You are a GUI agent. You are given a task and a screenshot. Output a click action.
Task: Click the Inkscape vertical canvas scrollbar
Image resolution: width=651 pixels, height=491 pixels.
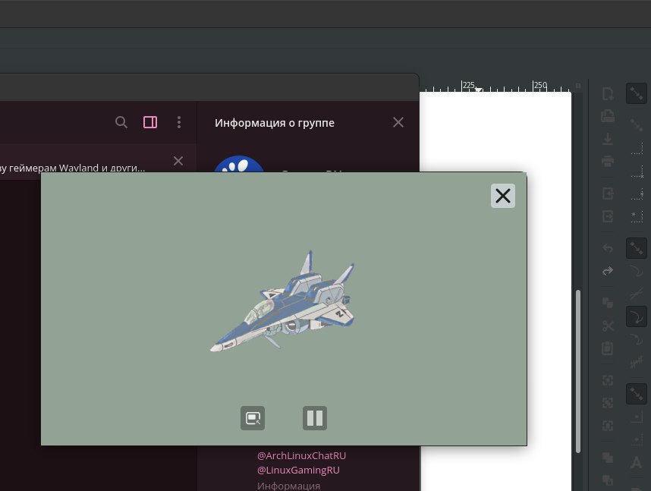[x=578, y=371]
